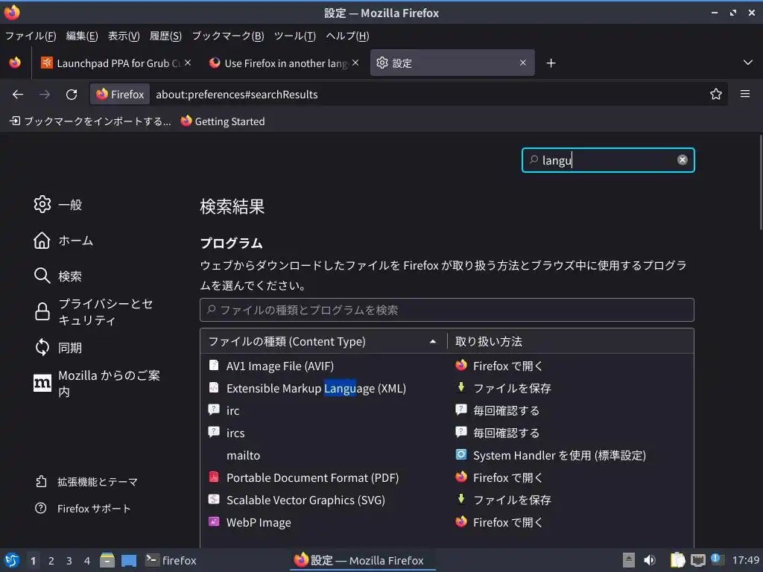Open the Getting Started bookmark
The height and width of the screenshot is (572, 763).
click(x=222, y=121)
